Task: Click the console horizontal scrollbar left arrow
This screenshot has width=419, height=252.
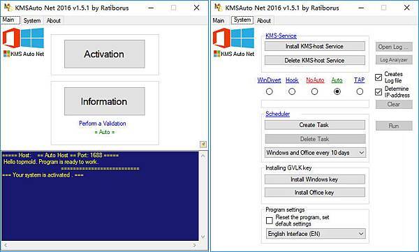Action: [x=6, y=245]
